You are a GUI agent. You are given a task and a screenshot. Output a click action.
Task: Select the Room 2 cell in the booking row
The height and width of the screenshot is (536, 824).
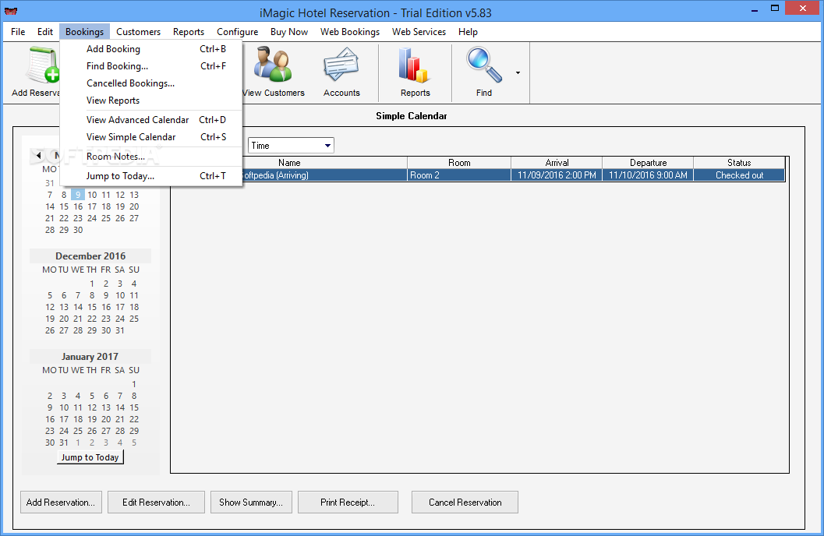coord(459,175)
